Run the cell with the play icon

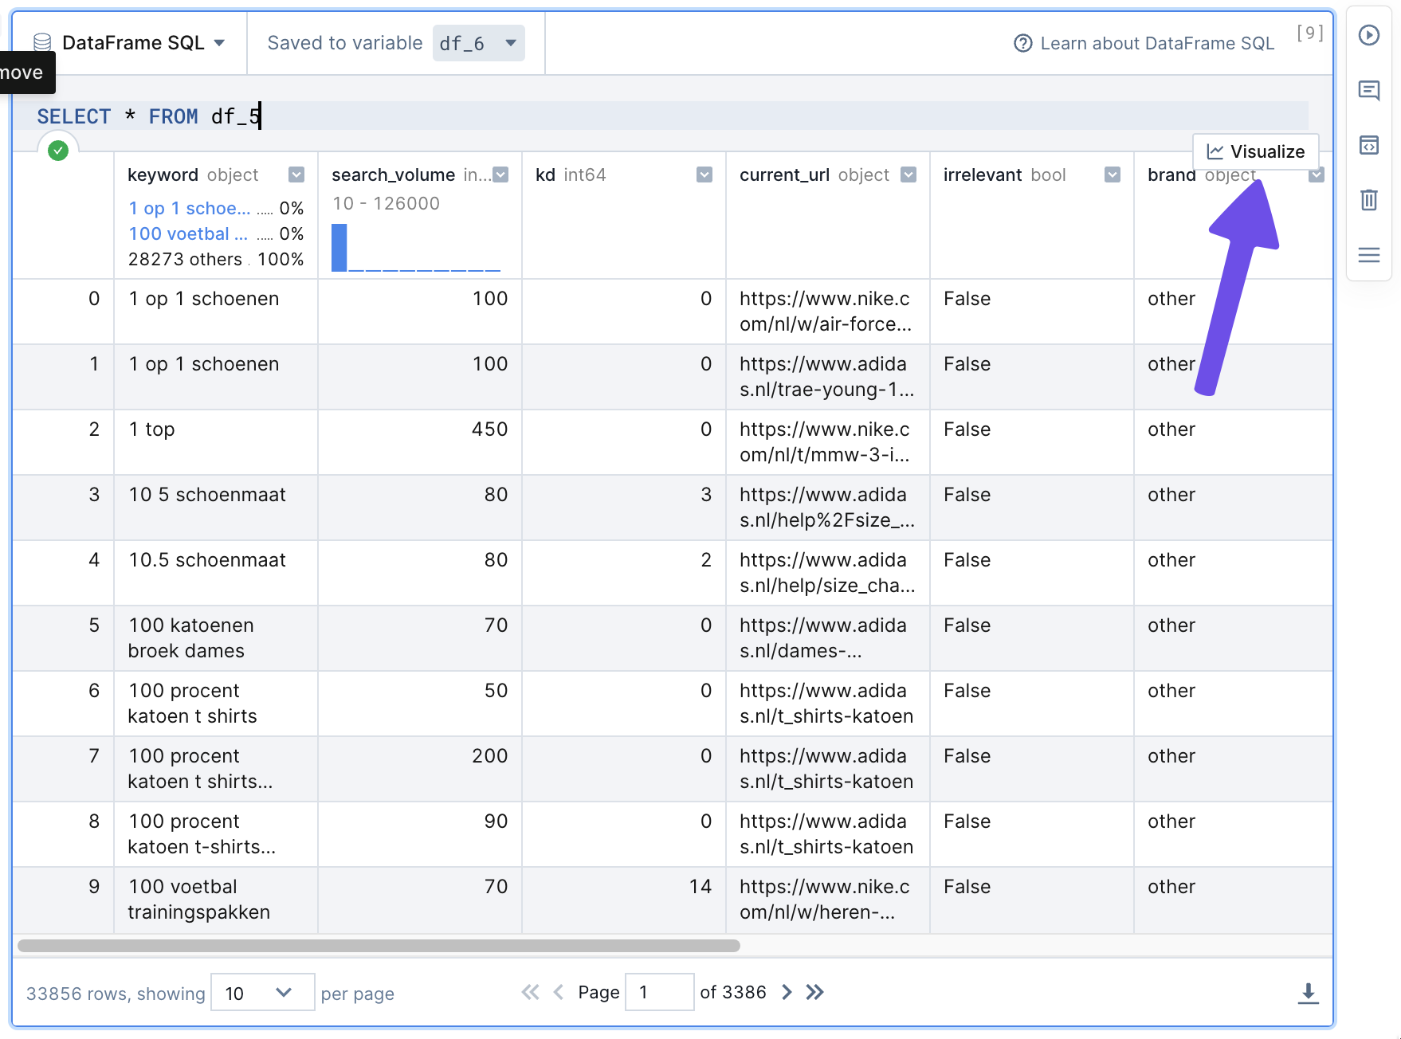(1368, 35)
